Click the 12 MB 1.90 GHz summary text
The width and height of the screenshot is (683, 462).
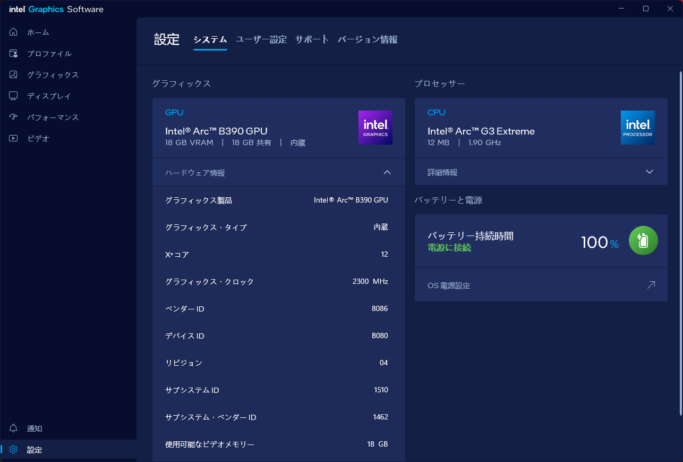464,142
